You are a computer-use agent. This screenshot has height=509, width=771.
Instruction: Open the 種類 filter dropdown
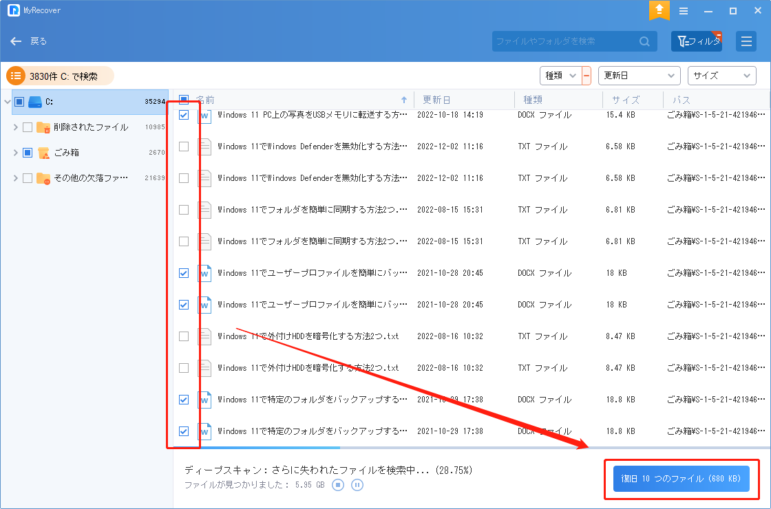click(561, 76)
